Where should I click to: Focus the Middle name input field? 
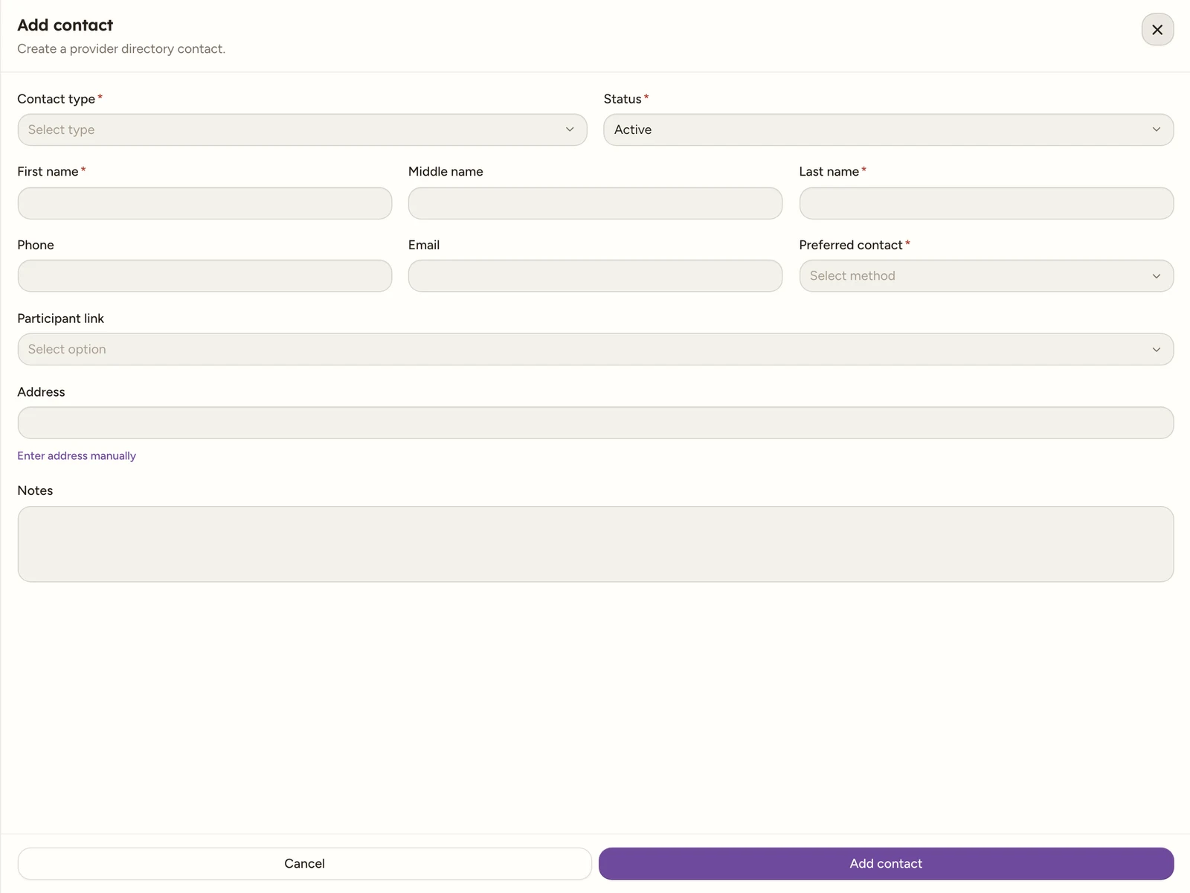pyautogui.click(x=595, y=203)
